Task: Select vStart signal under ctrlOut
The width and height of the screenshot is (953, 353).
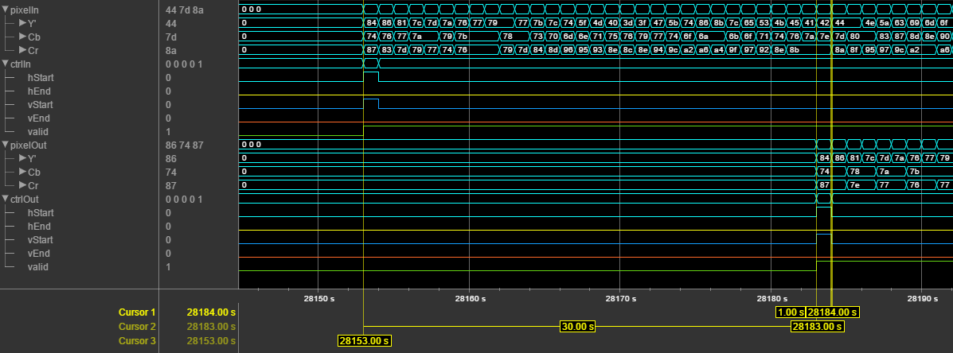Action: 40,240
